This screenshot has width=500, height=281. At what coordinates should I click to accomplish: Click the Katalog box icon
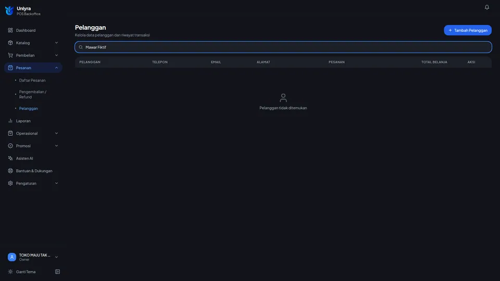10,43
